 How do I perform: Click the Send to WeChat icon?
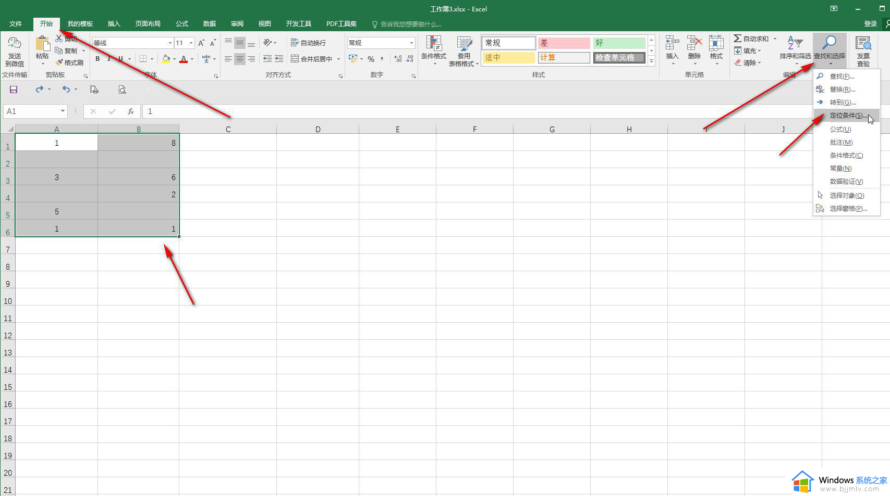[15, 52]
